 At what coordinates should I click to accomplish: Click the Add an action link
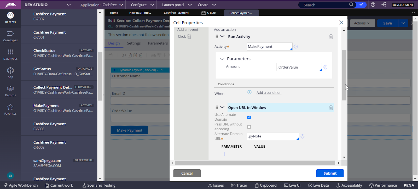[x=225, y=30]
